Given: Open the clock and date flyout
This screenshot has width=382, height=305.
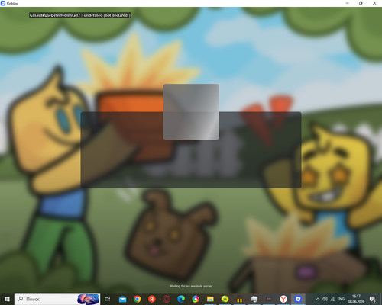Looking at the screenshot, I should point(356,299).
